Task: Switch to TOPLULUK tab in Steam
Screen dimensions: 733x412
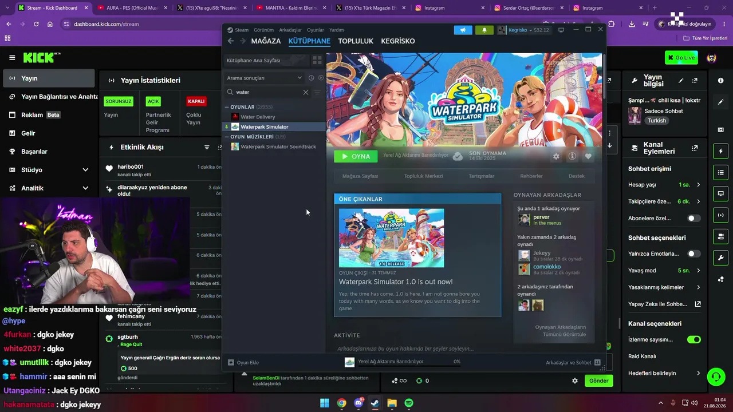Action: point(356,41)
